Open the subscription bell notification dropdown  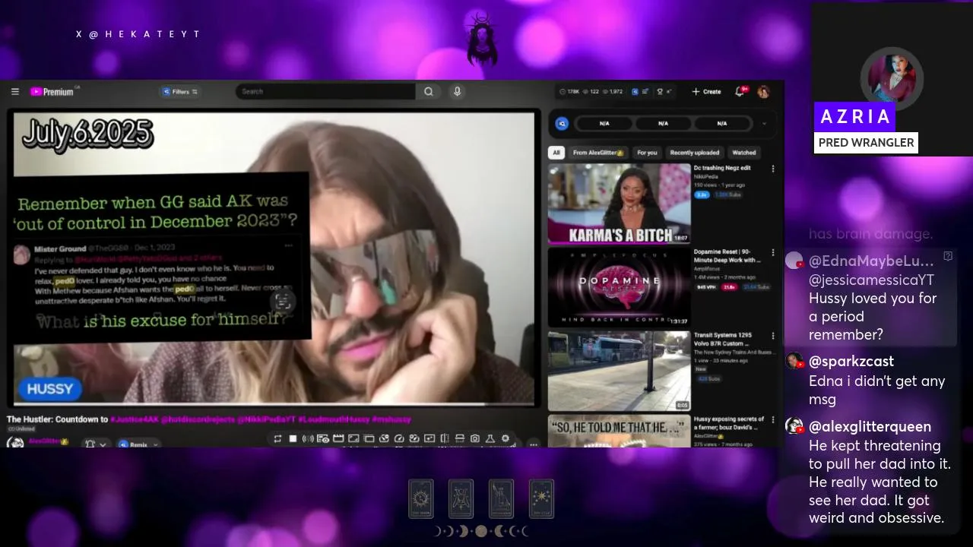coord(95,444)
